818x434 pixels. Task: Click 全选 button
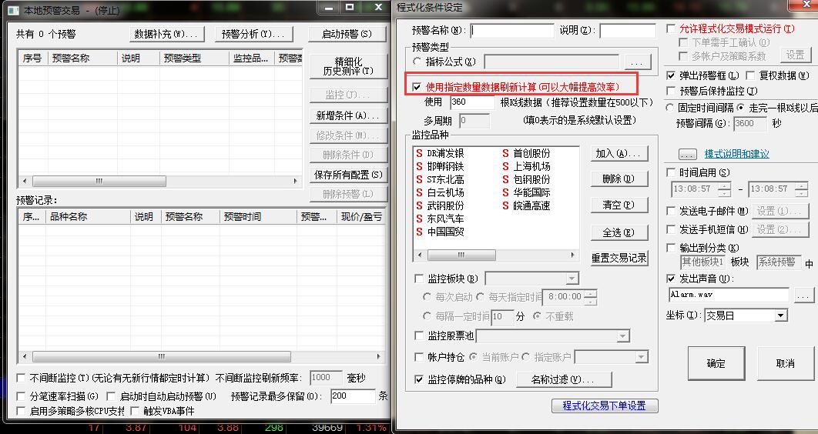tap(619, 232)
